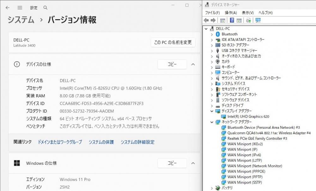Click the Windows 11 Pro edition value
Viewport: 316px width, 191px height.
coord(75,180)
